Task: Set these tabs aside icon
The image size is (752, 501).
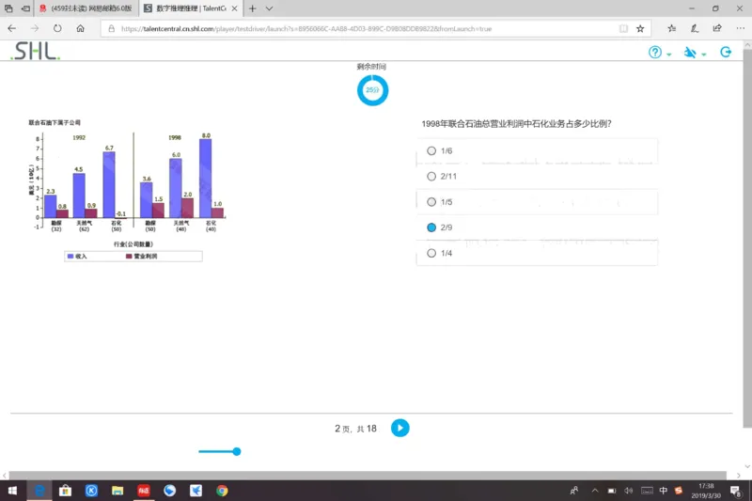Action: click(25, 8)
